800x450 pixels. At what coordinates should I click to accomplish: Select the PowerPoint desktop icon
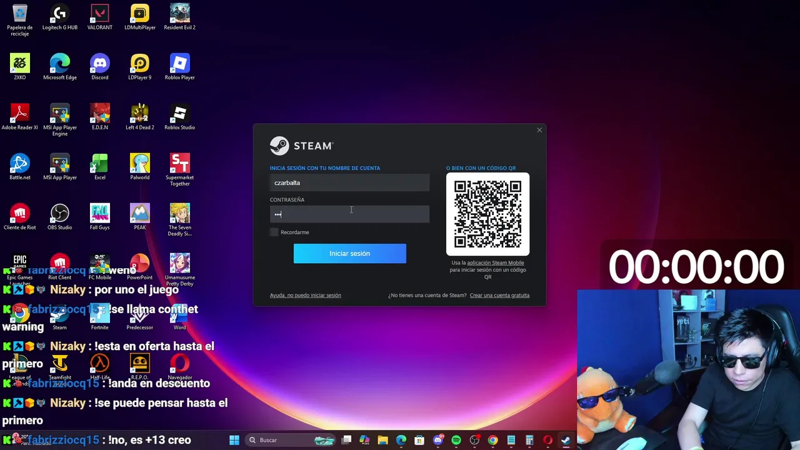click(139, 267)
